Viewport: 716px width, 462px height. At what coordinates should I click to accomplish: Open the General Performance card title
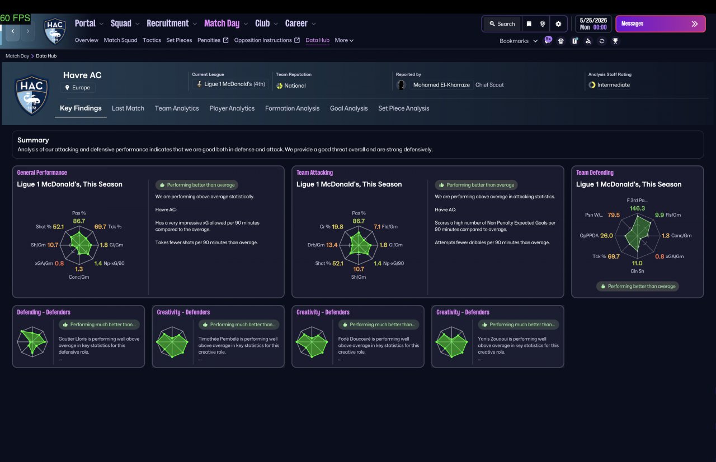[x=42, y=173]
